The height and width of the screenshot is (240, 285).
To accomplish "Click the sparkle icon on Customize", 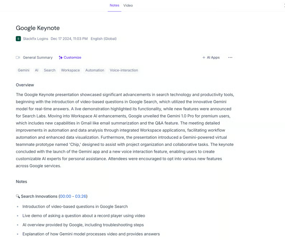I will tap(61, 58).
